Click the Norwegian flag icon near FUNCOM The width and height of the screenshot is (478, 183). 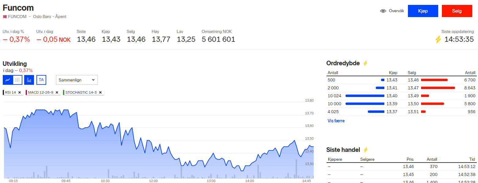click(x=5, y=16)
